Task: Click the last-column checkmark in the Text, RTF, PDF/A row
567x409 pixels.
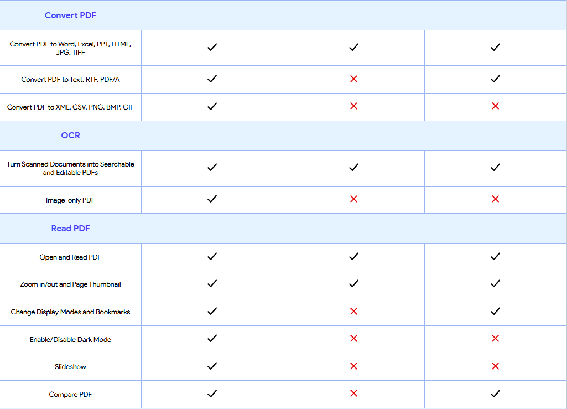Action: (x=496, y=79)
